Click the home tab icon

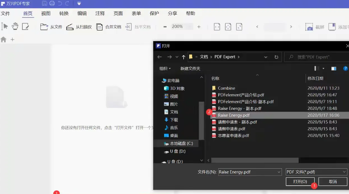pyautogui.click(x=3, y=40)
